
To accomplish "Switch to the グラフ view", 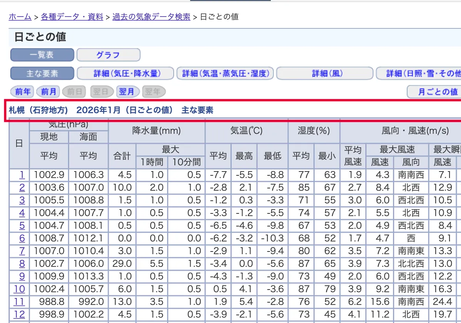I will tap(108, 55).
